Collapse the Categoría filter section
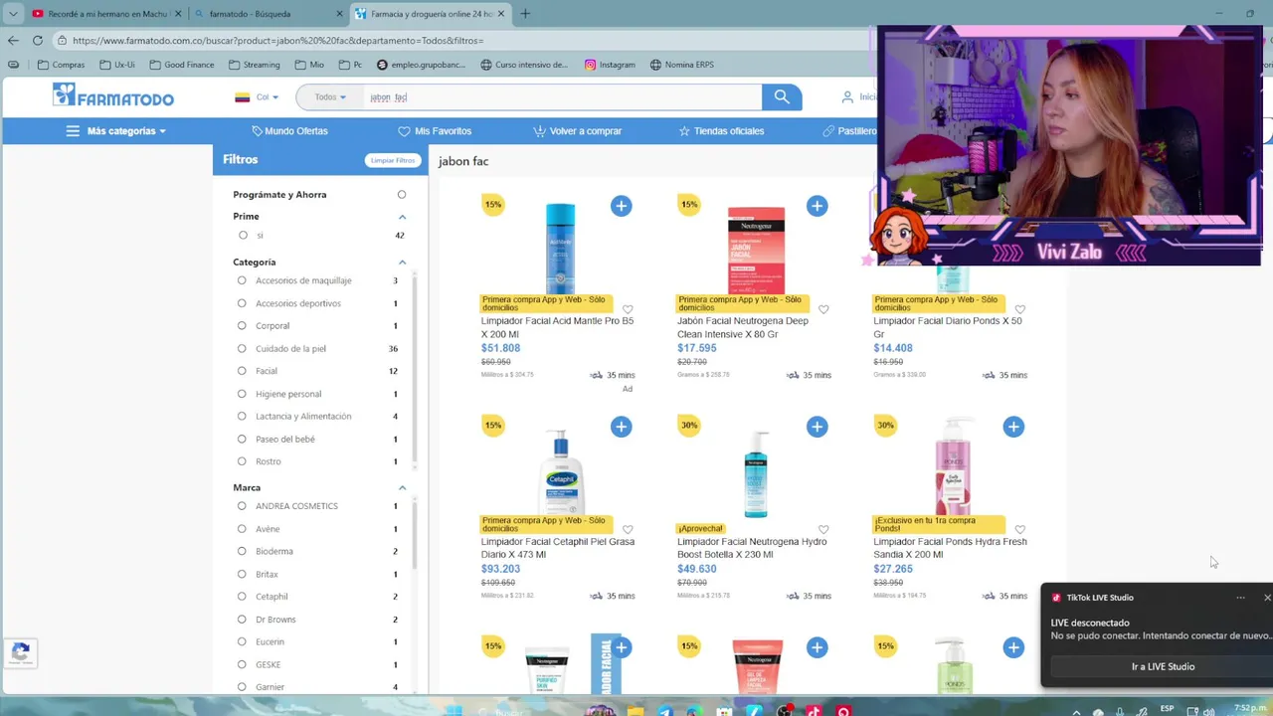The width and height of the screenshot is (1273, 716). [403, 263]
